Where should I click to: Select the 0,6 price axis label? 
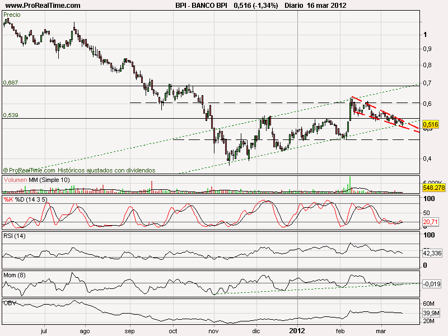[x=427, y=104]
